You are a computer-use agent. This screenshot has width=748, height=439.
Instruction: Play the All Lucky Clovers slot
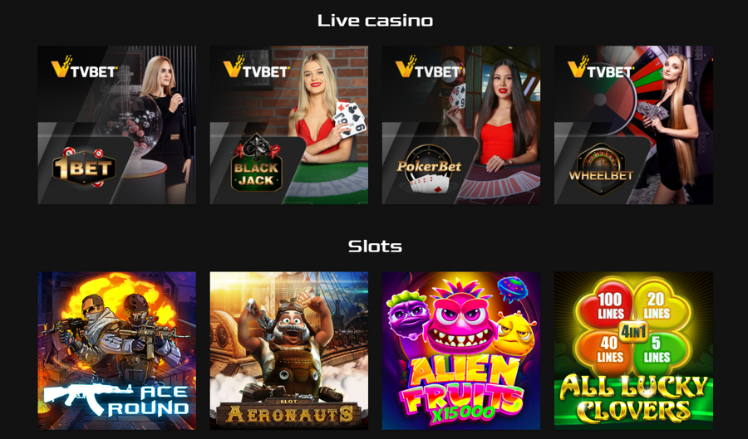pyautogui.click(x=633, y=351)
